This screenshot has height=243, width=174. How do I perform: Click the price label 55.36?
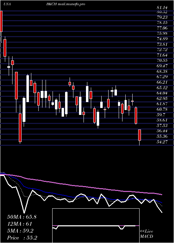click(163, 136)
